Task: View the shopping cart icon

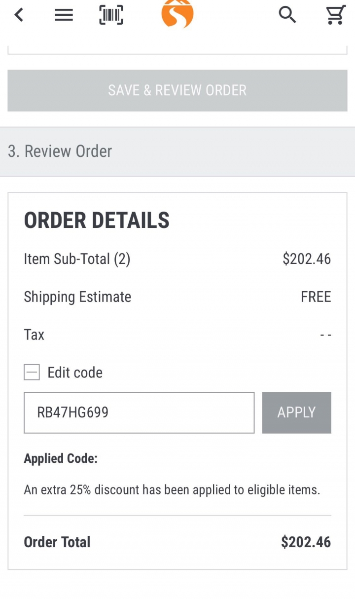Action: [x=336, y=15]
